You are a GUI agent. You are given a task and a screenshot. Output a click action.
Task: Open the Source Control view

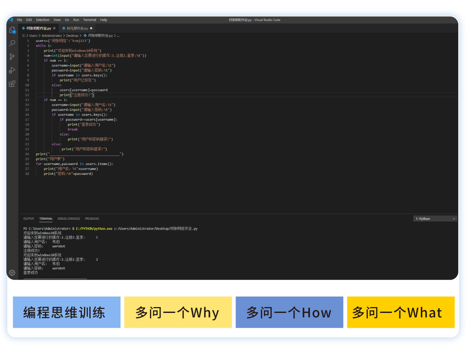12,56
